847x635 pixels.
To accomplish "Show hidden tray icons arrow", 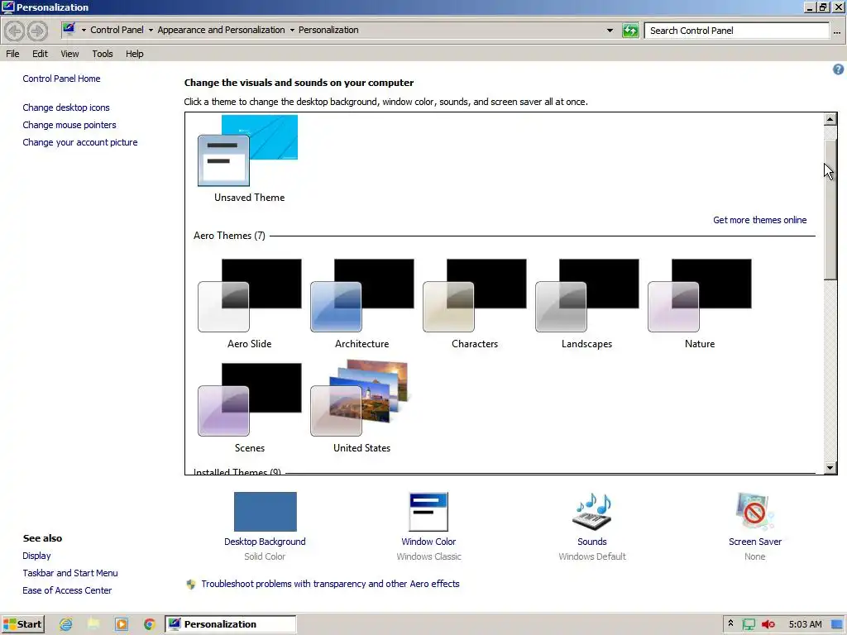I will pos(730,623).
